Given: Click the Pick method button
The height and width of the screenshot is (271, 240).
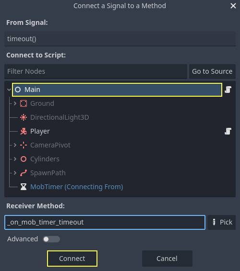Looking at the screenshot, I should [x=221, y=222].
